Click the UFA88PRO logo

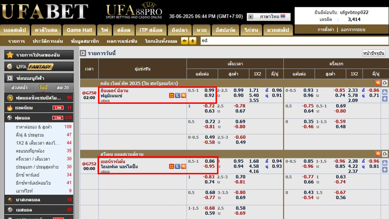point(134,11)
